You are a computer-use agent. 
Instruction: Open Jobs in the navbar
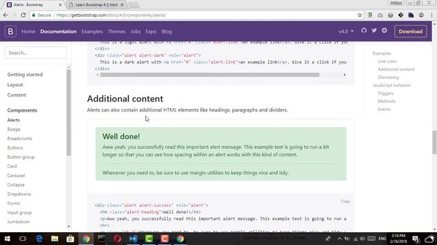135,31
